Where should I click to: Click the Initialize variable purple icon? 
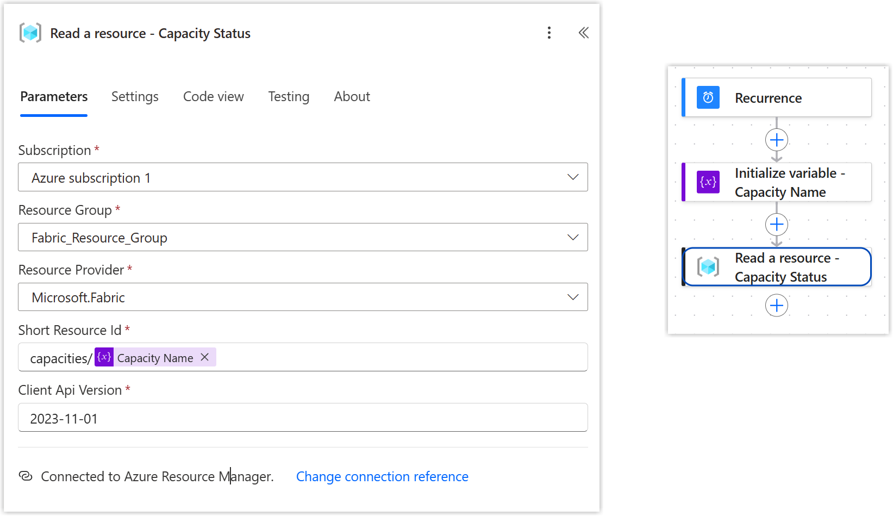(x=708, y=182)
